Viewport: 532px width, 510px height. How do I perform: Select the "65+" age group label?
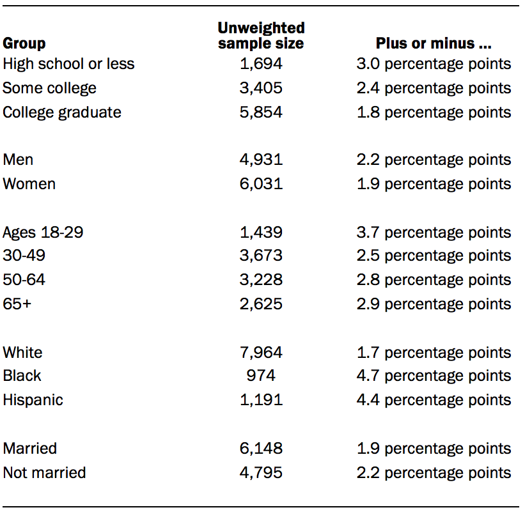coord(17,304)
